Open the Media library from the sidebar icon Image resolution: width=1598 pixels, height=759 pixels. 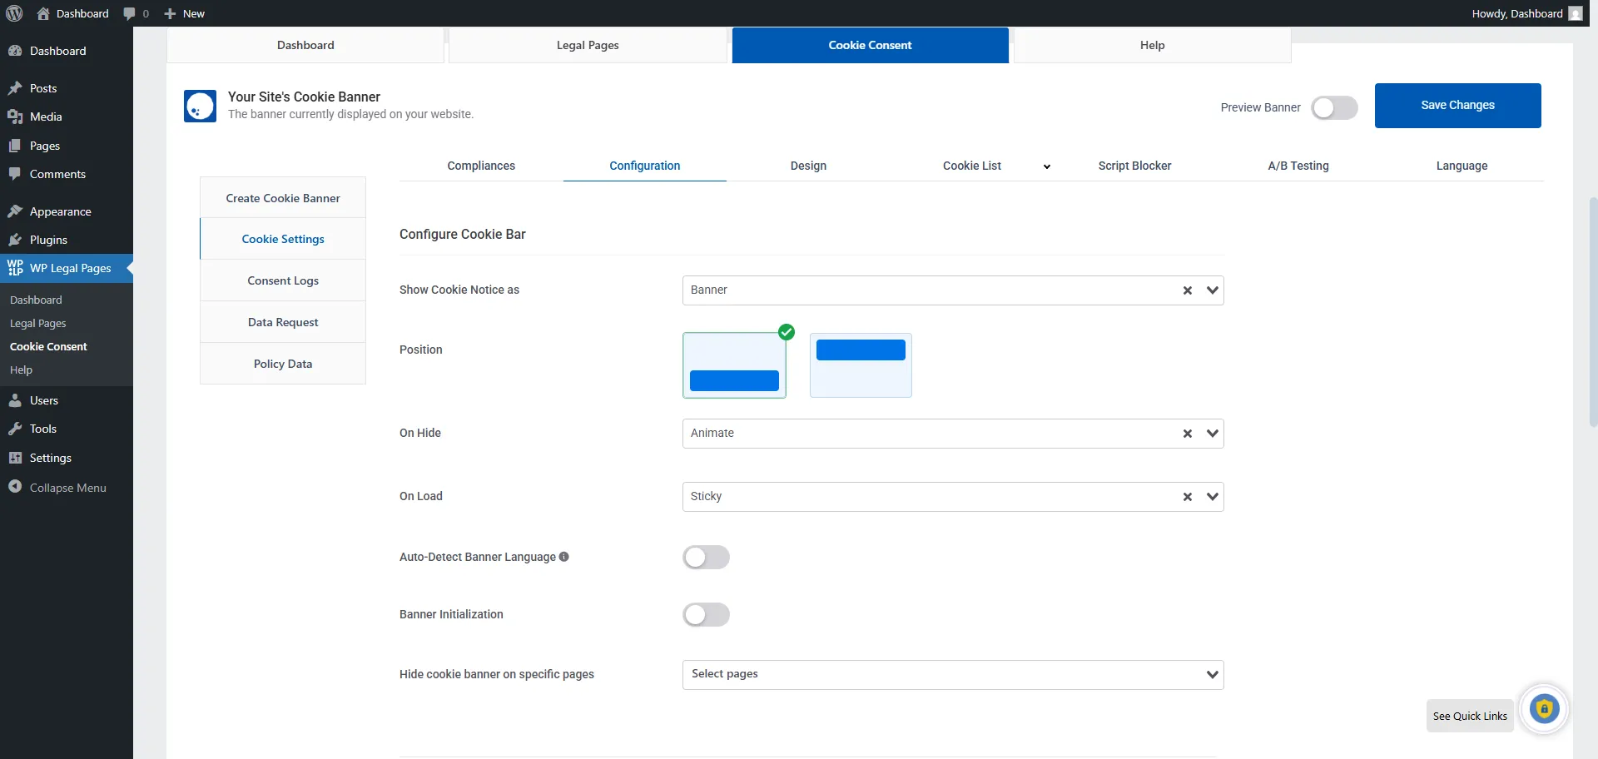[15, 117]
